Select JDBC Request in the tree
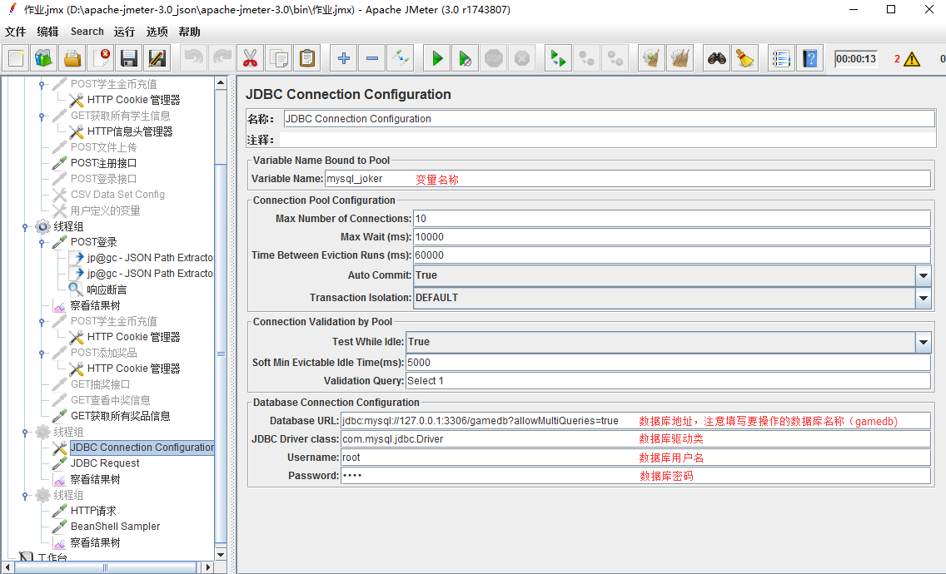 click(105, 463)
